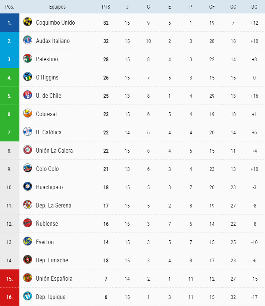The height and width of the screenshot is (306, 265).
Task: Click the U. de Chile badge
Action: tap(28, 95)
